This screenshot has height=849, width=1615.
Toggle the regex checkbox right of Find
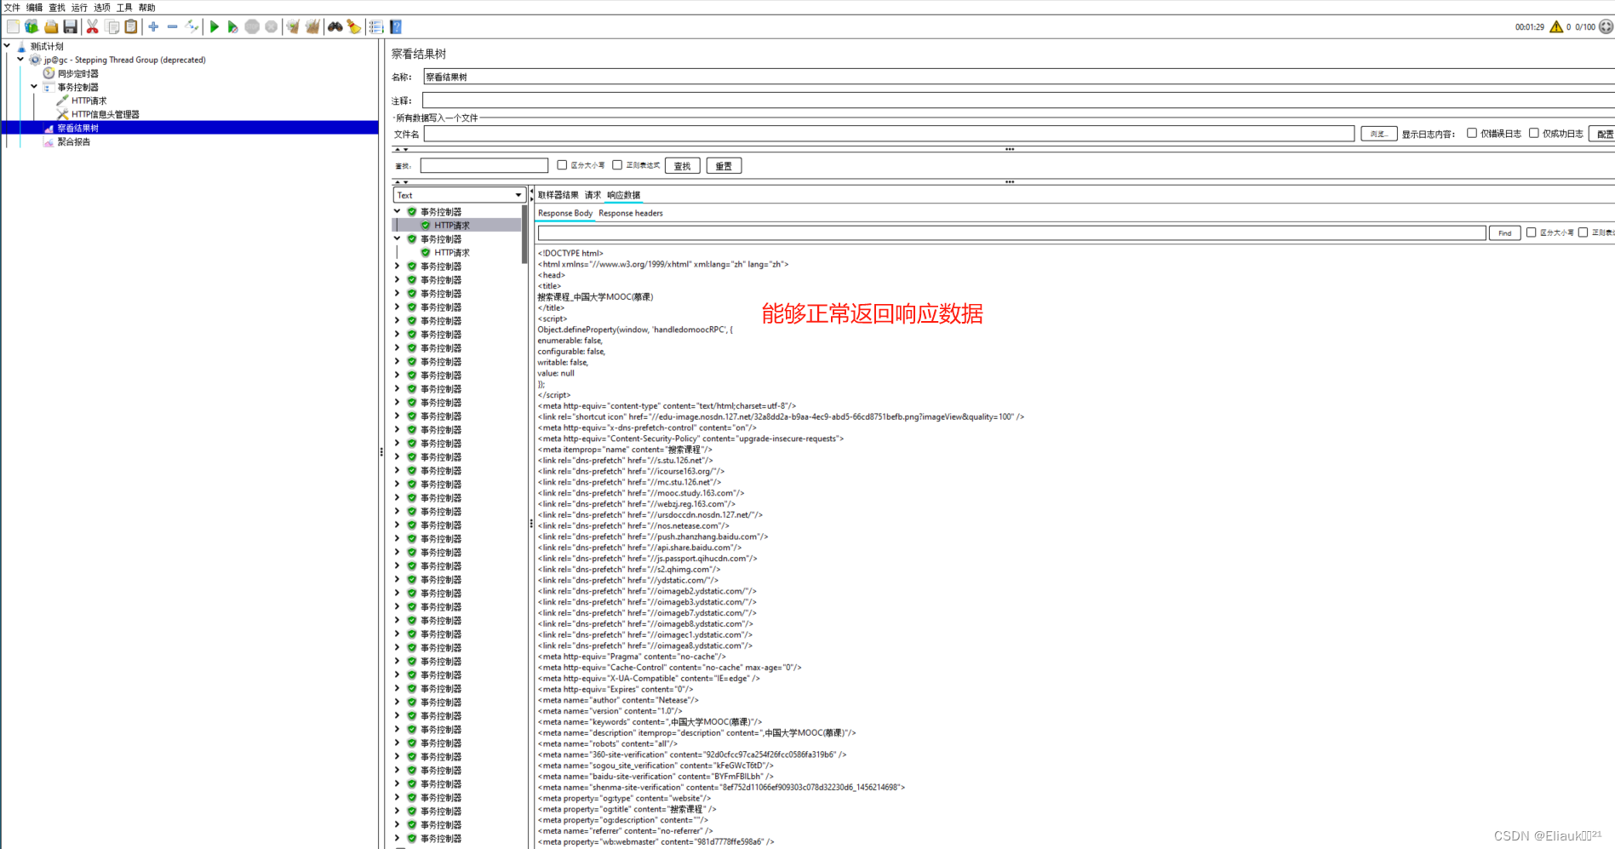(1583, 232)
